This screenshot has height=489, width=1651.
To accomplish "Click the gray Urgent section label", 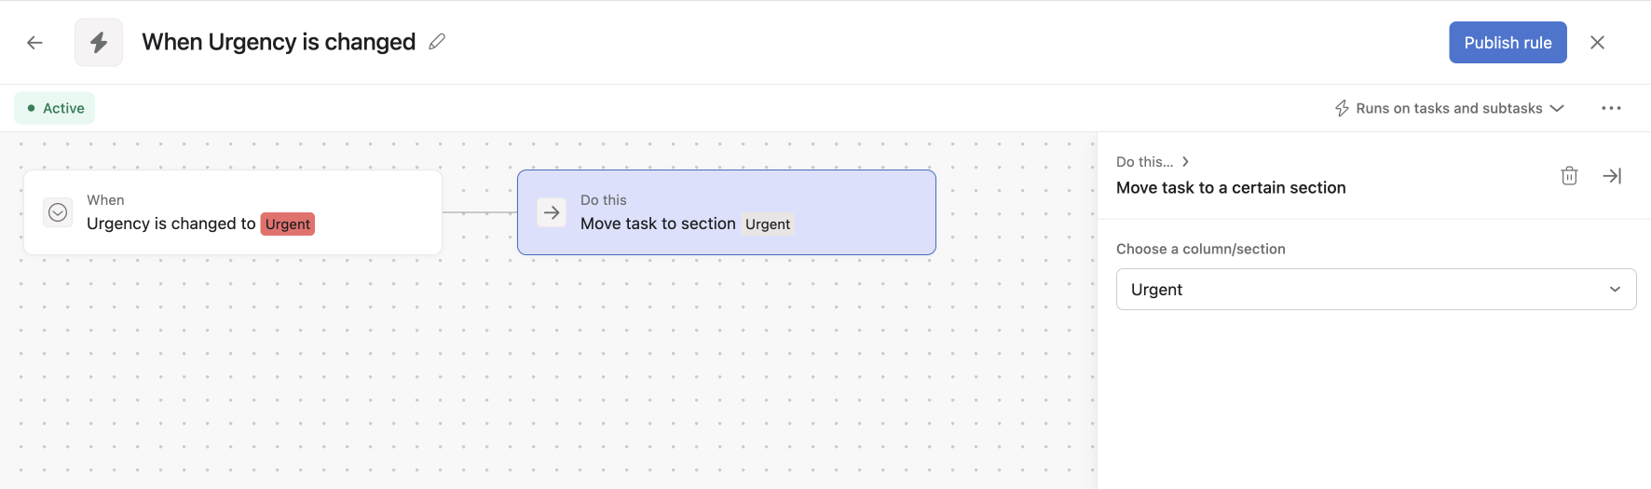I will point(768,224).
